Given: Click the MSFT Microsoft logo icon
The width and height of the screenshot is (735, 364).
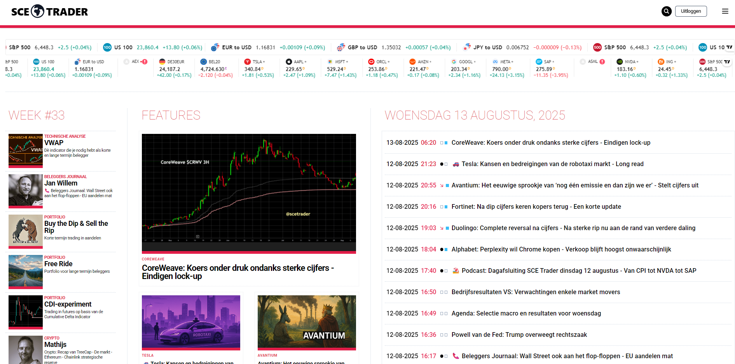Looking at the screenshot, I should (x=330, y=62).
